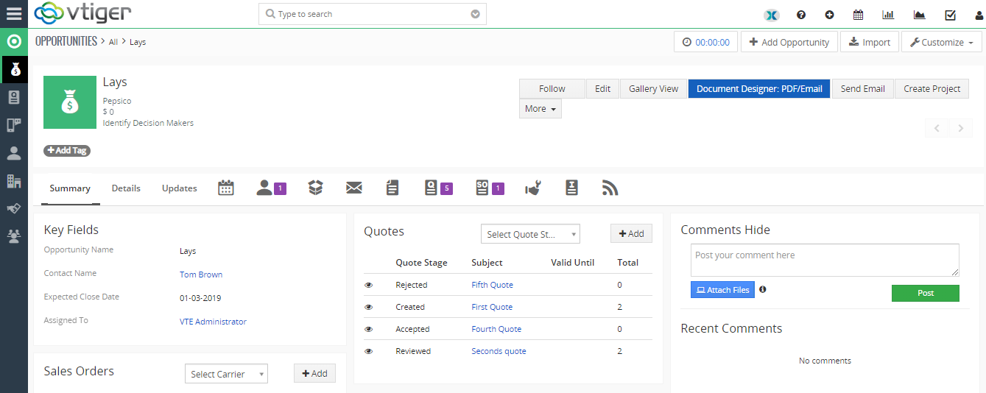
Task: Click the All breadcrumb link
Action: coord(113,42)
